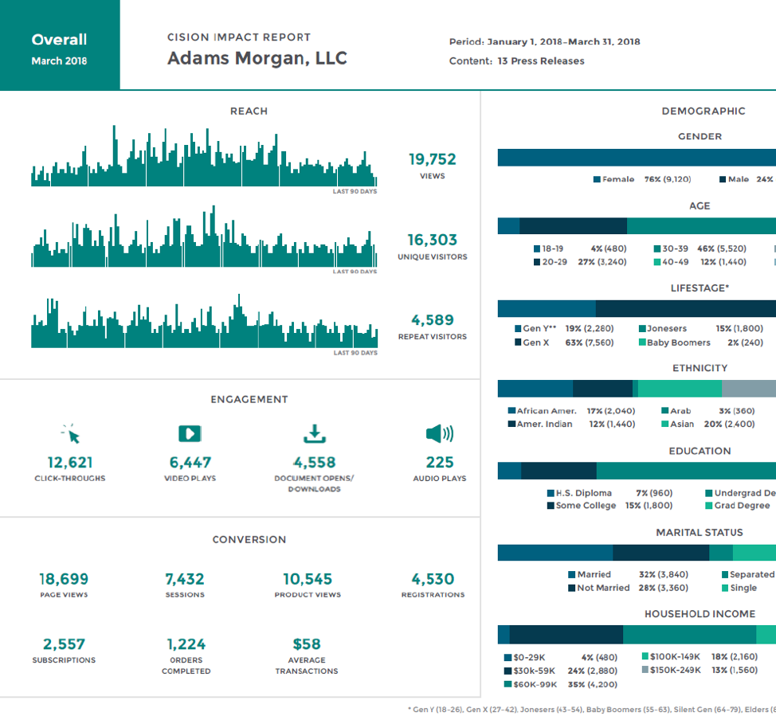Viewport: 776px width, 716px height.
Task: Click the teal Overall header badge
Action: tap(59, 45)
